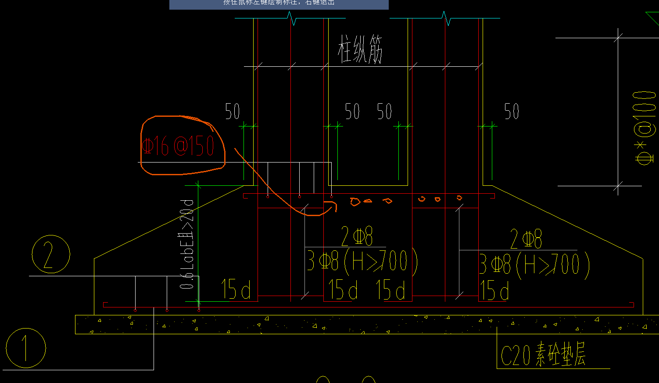Click the left 3Φ8(H>700) label

(x=362, y=260)
